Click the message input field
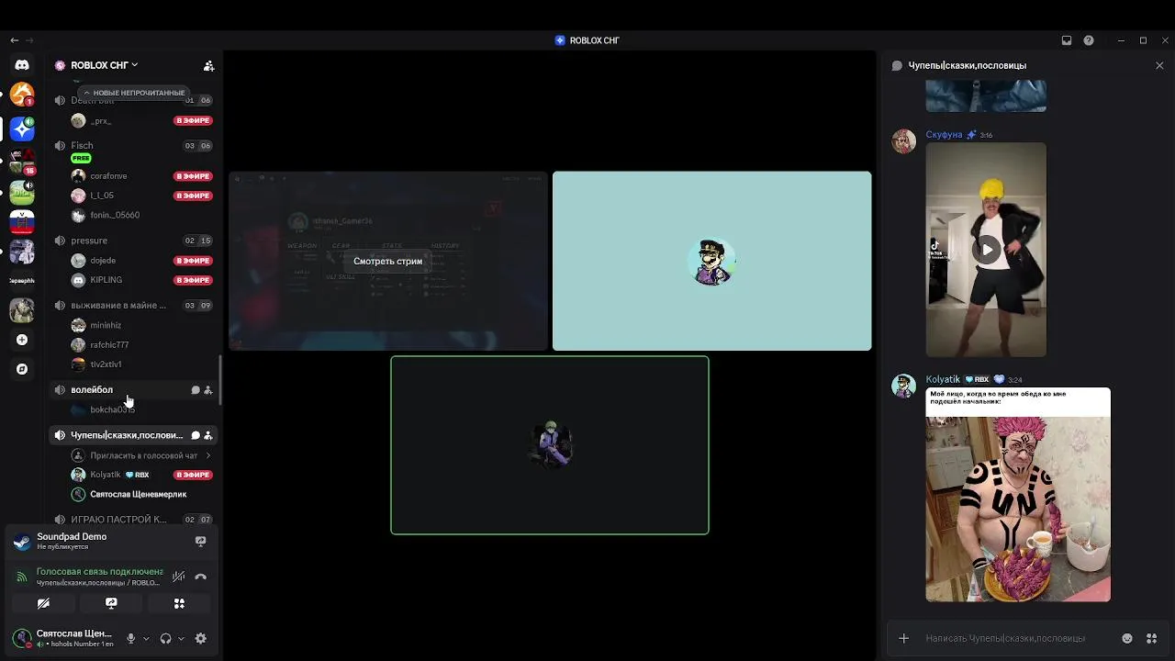Image resolution: width=1175 pixels, height=661 pixels. click(1019, 638)
